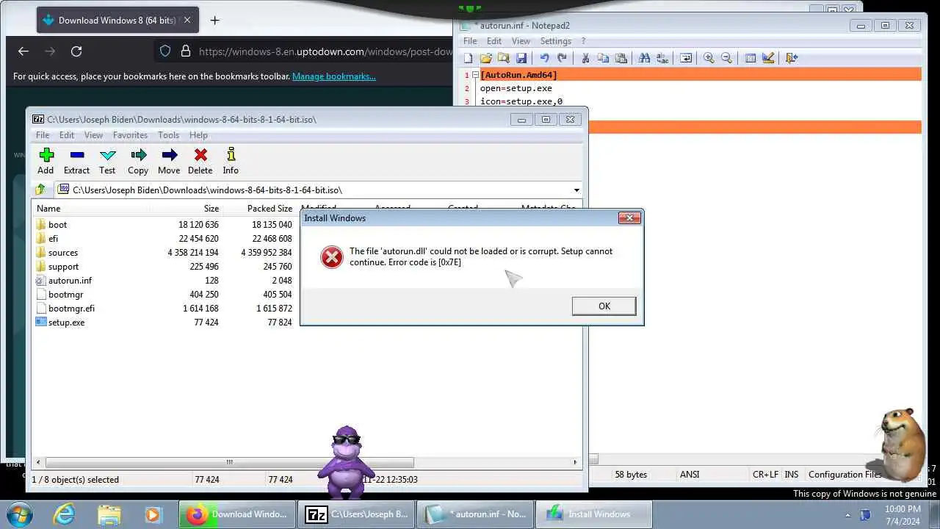Click the Info icon in 7-Zip toolbar
The image size is (940, 529).
pos(231,161)
